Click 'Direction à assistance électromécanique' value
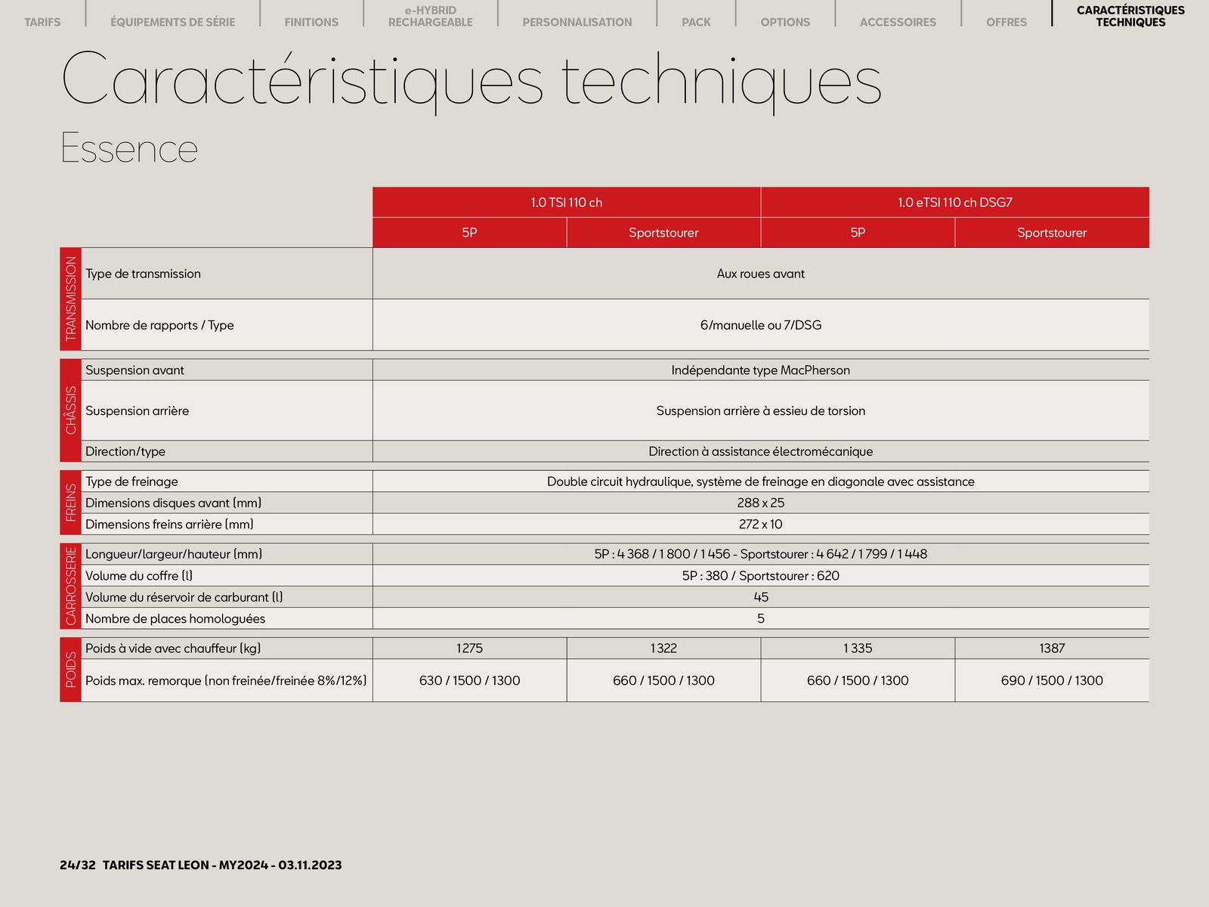The image size is (1209, 907). click(760, 451)
